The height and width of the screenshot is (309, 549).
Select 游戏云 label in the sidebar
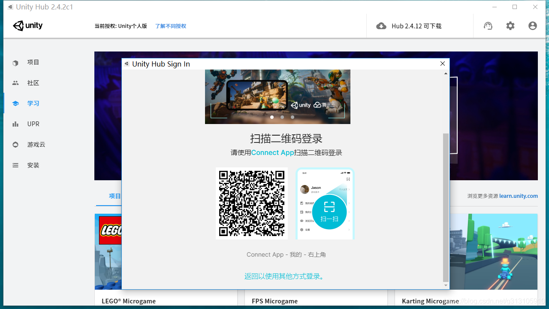36,145
